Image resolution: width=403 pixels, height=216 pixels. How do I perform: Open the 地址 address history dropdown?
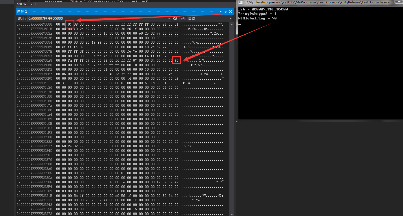click(x=169, y=19)
